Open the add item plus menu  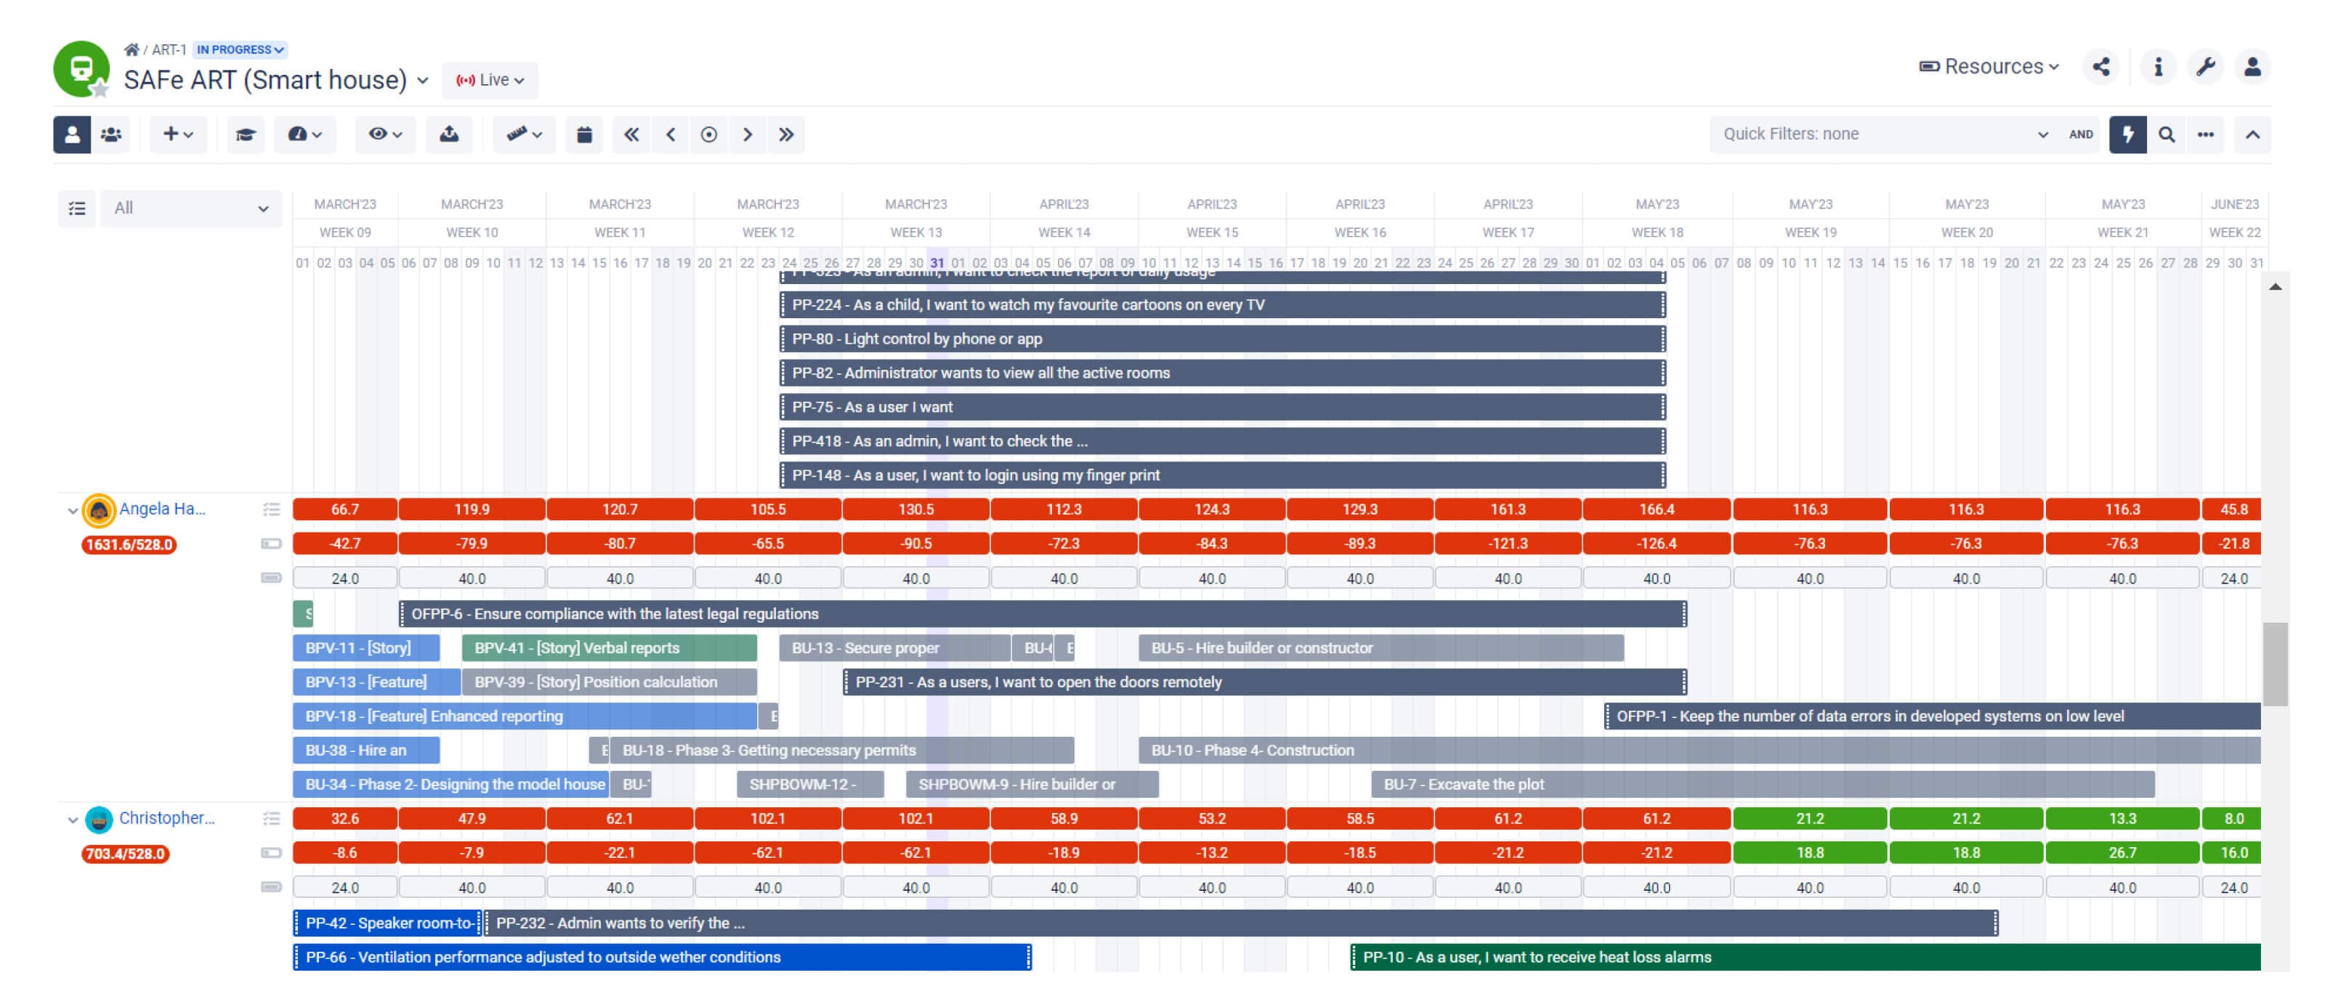[178, 134]
